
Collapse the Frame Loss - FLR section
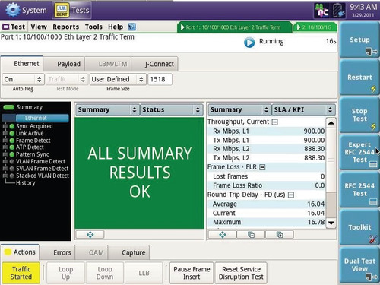pos(262,167)
